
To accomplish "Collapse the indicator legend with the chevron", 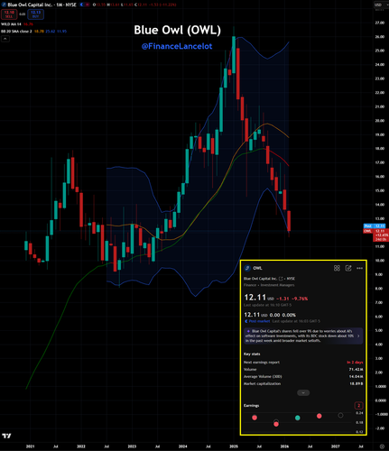I will (x=5, y=39).
